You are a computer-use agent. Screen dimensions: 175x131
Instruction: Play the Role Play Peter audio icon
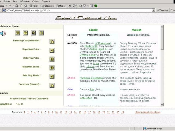click(52, 59)
